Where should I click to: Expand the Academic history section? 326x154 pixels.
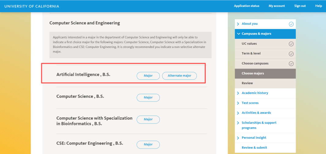point(238,93)
